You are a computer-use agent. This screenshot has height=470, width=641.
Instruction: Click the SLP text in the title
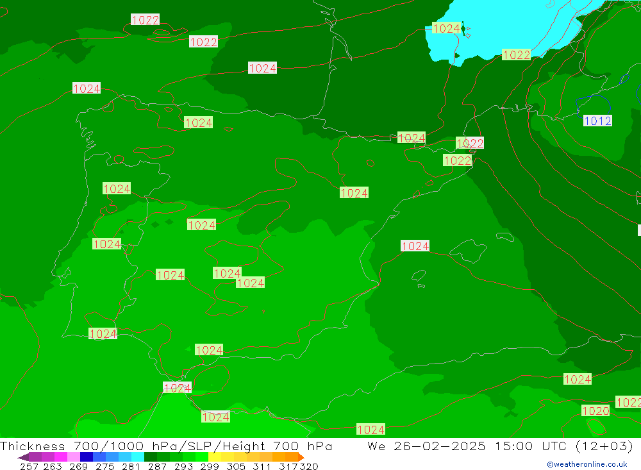[200, 446]
